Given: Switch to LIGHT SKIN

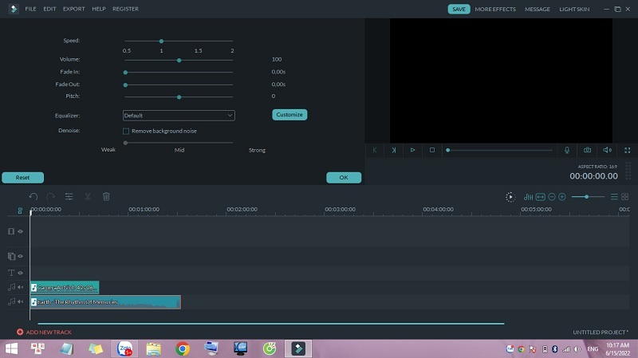Looking at the screenshot, I should (x=574, y=9).
